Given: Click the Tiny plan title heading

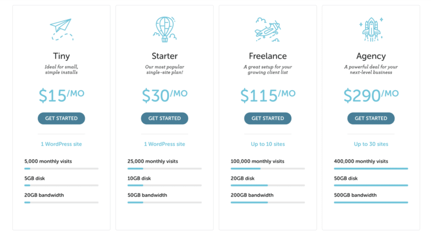Looking at the screenshot, I should (61, 56).
